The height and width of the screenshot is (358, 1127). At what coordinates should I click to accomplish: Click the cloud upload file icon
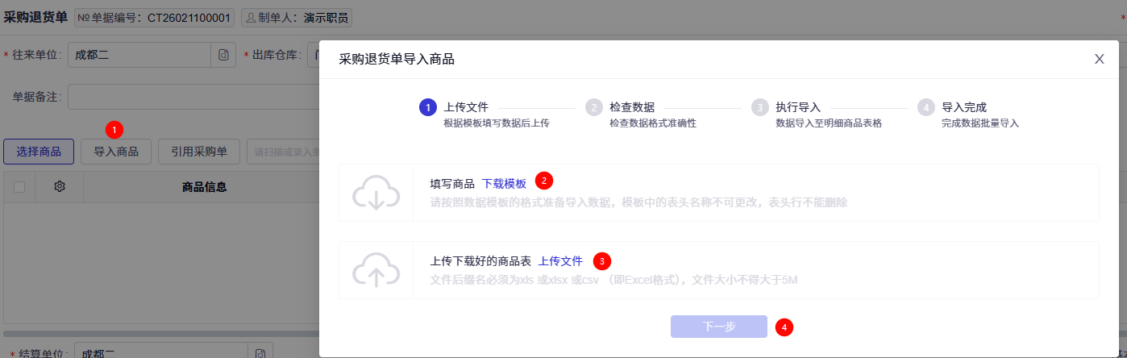tap(376, 270)
